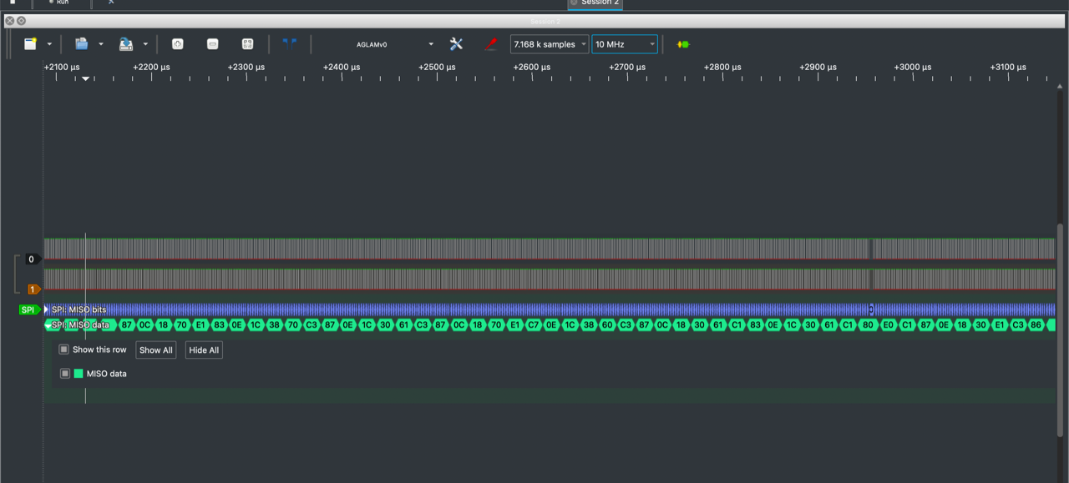Screen dimensions: 1069x483
Task: Zoom in using the plus icon
Action: (178, 44)
